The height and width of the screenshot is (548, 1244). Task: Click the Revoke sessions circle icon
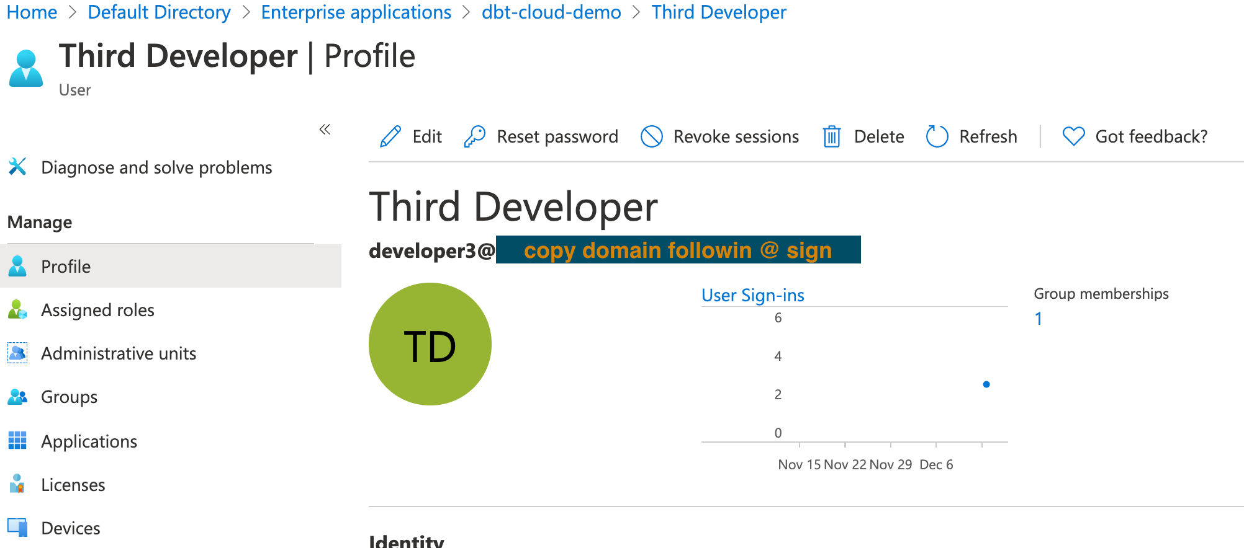[x=651, y=136]
